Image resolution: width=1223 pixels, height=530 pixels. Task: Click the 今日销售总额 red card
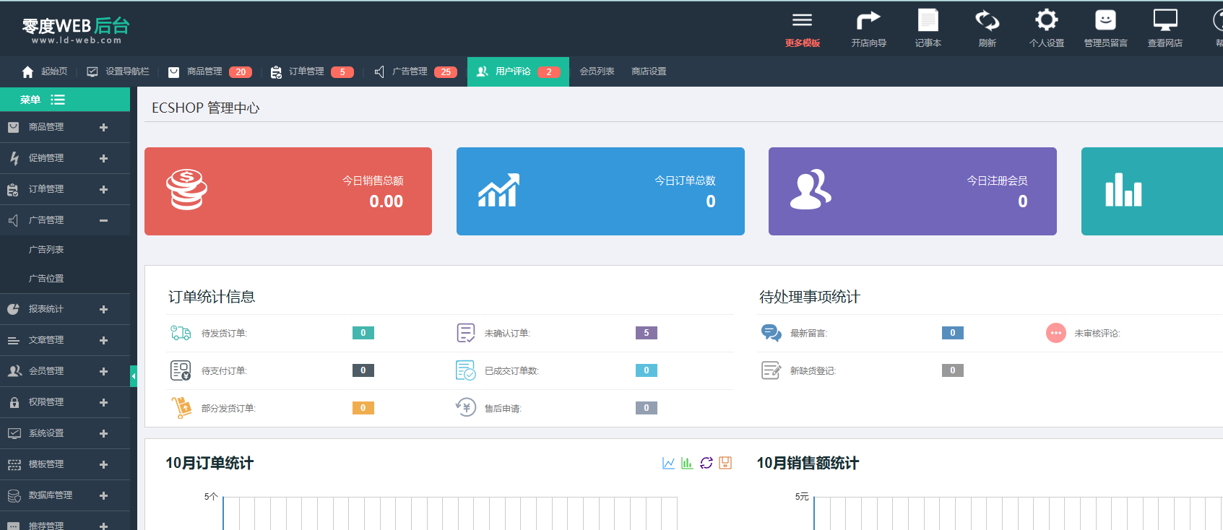point(288,191)
